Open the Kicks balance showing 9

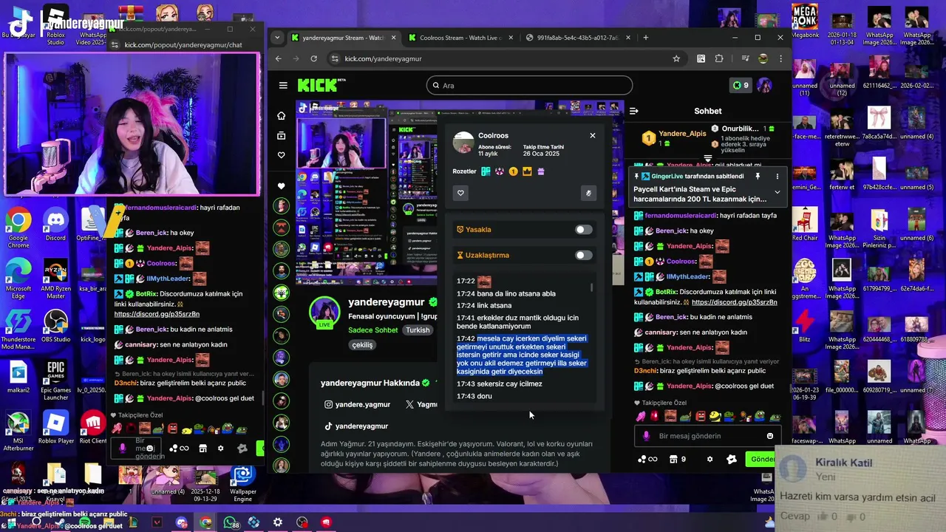[741, 85]
